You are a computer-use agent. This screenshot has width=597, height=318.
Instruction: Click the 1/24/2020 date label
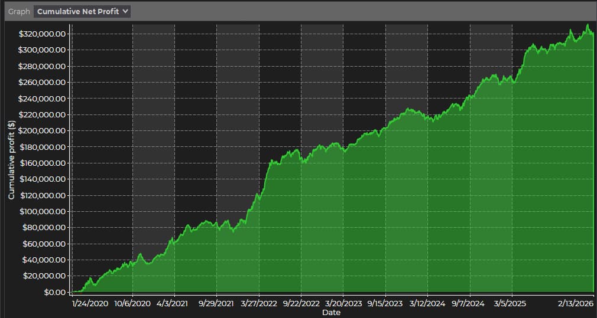pos(90,303)
